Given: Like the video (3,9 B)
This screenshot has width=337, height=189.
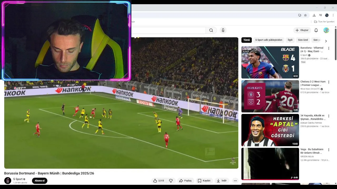Looking at the screenshot, I should pos(159,181).
